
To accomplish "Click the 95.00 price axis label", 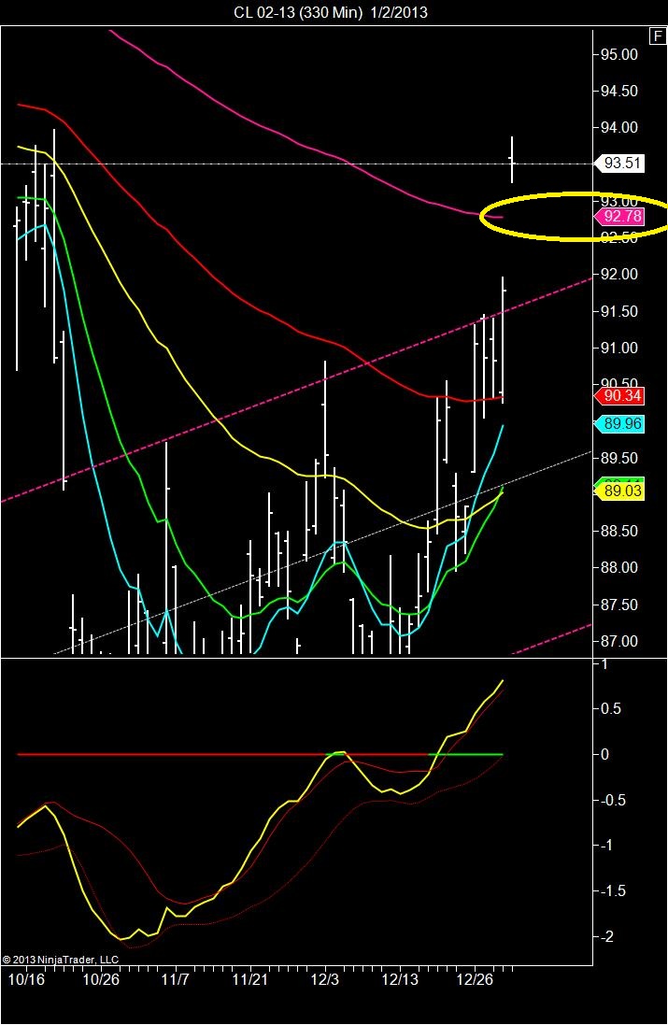I will pyautogui.click(x=619, y=54).
